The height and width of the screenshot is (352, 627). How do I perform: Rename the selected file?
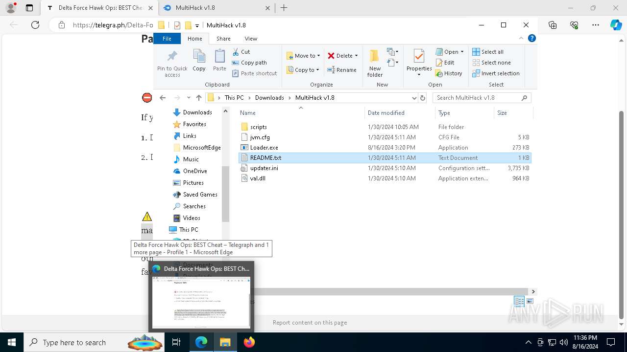click(342, 70)
